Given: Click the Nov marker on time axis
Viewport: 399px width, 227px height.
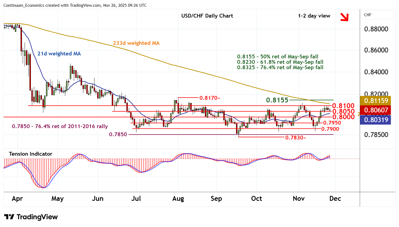Looking at the screenshot, I should (x=299, y=199).
